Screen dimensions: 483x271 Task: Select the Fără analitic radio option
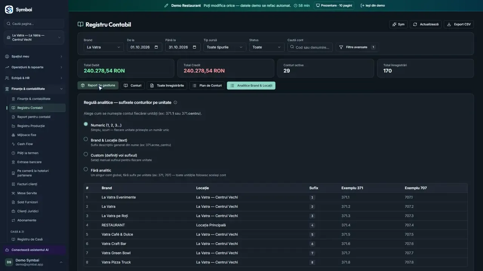(86, 169)
